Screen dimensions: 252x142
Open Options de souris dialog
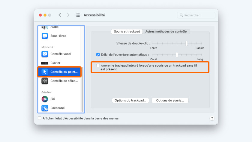pyautogui.click(x=170, y=100)
